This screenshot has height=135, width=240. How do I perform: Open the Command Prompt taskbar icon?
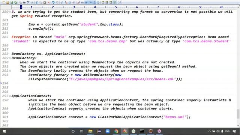(142, 131)
